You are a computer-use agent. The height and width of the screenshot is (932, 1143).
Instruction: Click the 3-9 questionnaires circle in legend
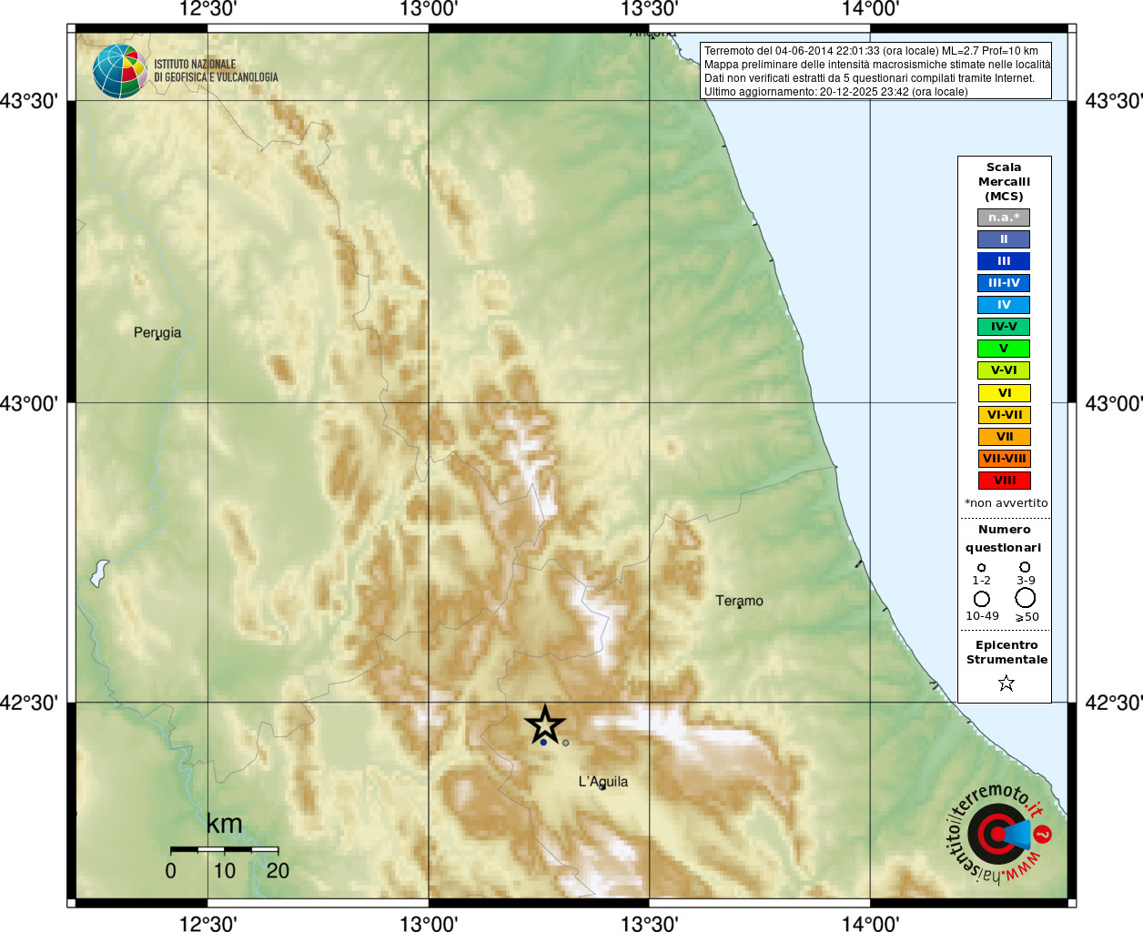click(x=1025, y=567)
